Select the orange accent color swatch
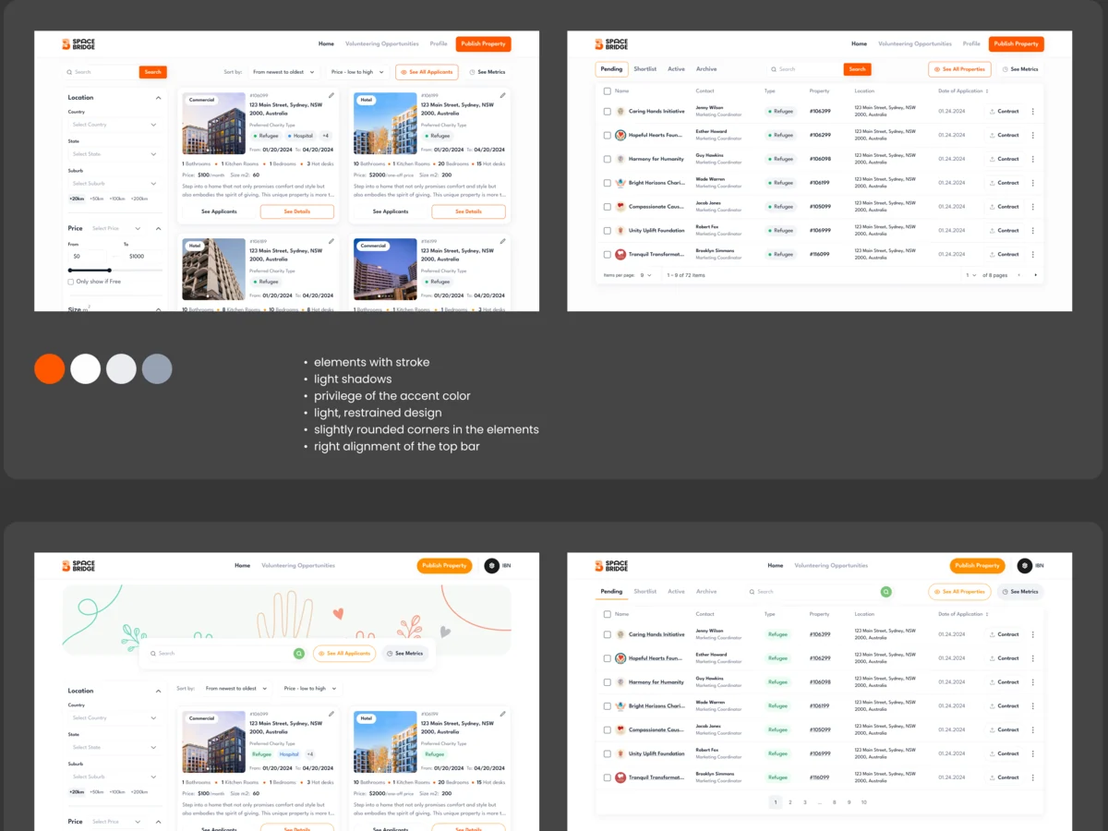The height and width of the screenshot is (831, 1108). [50, 369]
